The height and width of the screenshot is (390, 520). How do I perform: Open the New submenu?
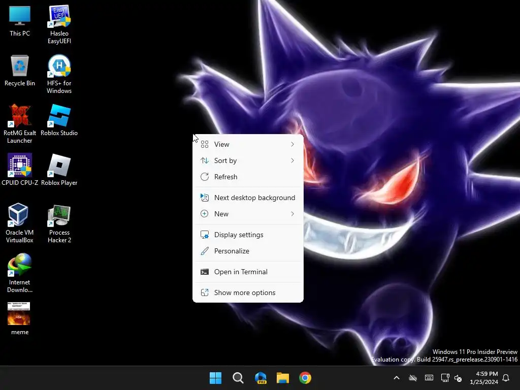tap(248, 214)
